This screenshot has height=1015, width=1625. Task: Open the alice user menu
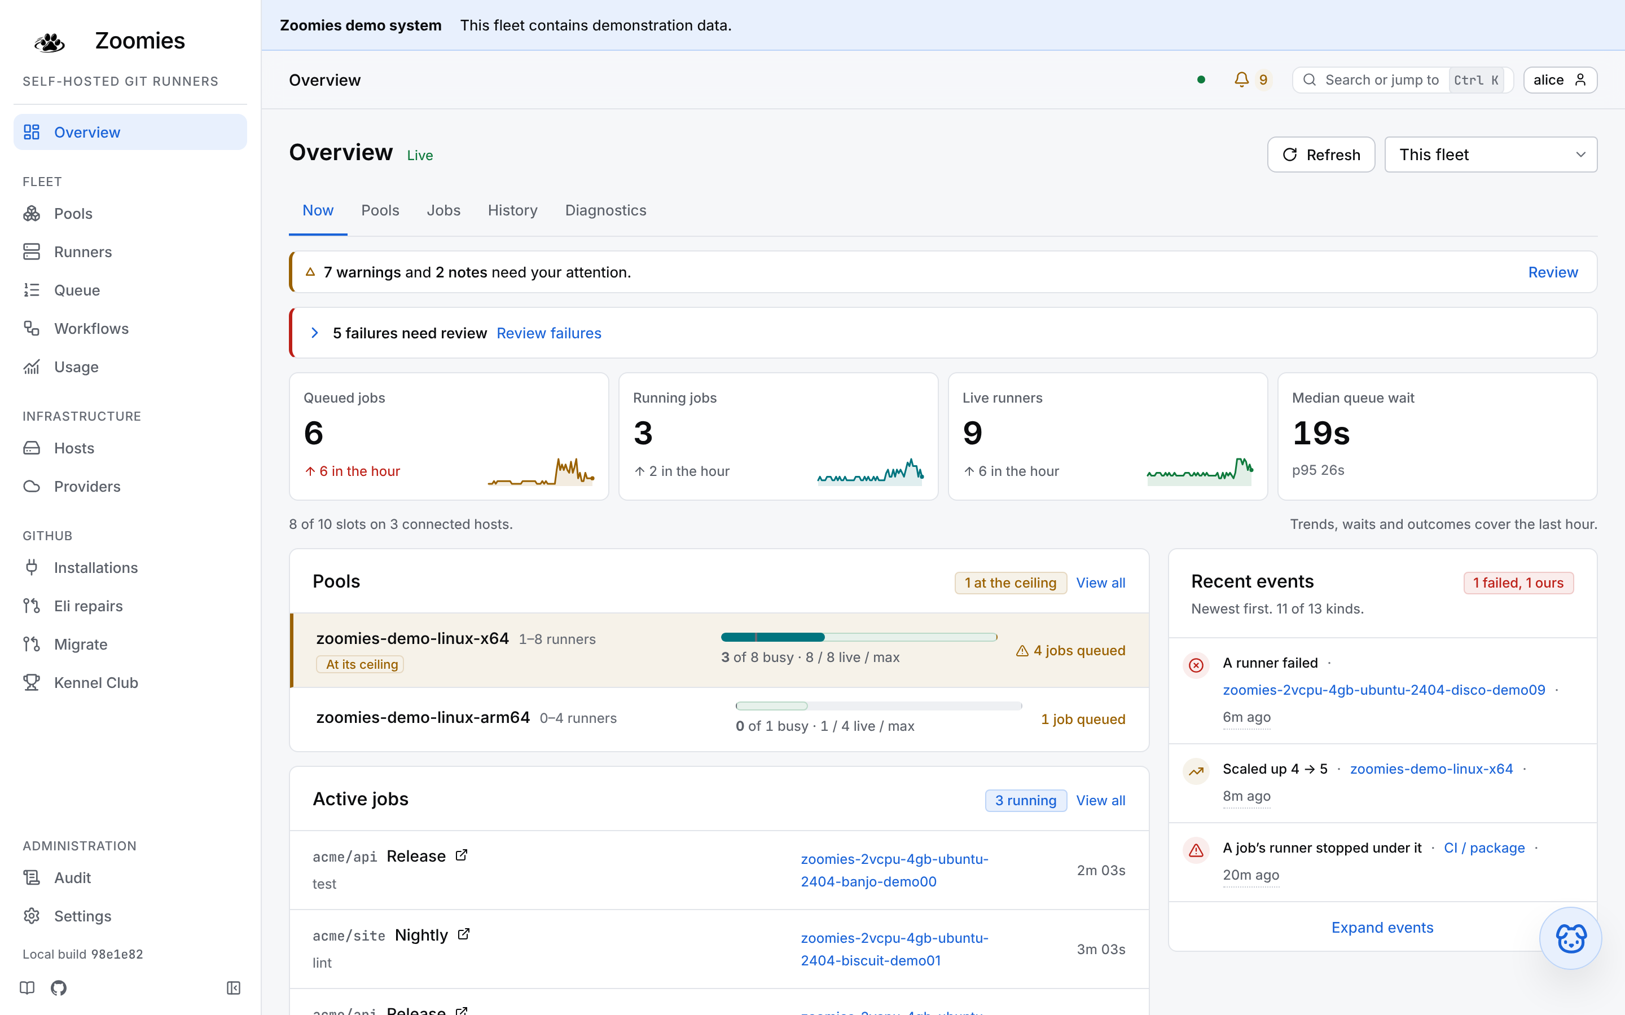pyautogui.click(x=1560, y=80)
